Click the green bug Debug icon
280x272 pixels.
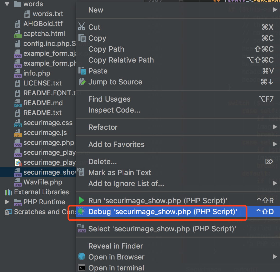pyautogui.click(x=82, y=211)
